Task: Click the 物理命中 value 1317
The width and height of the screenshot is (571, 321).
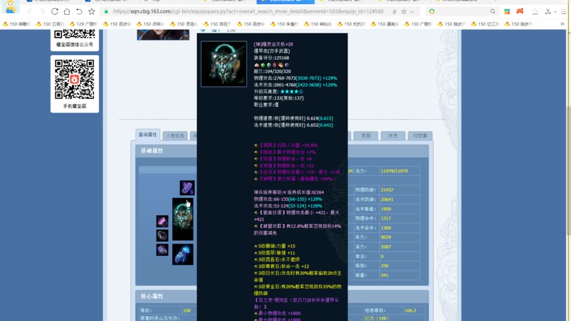Action: (386, 218)
